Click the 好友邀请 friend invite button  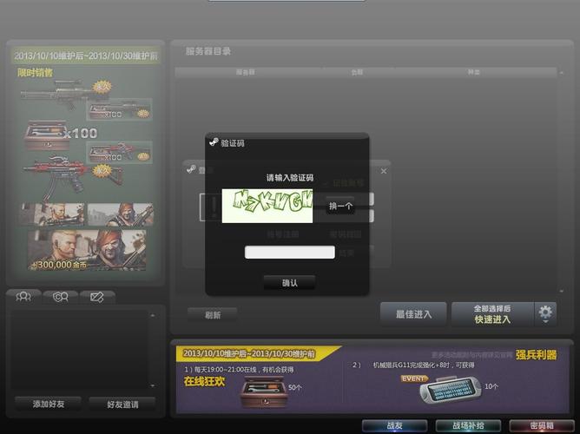point(122,404)
